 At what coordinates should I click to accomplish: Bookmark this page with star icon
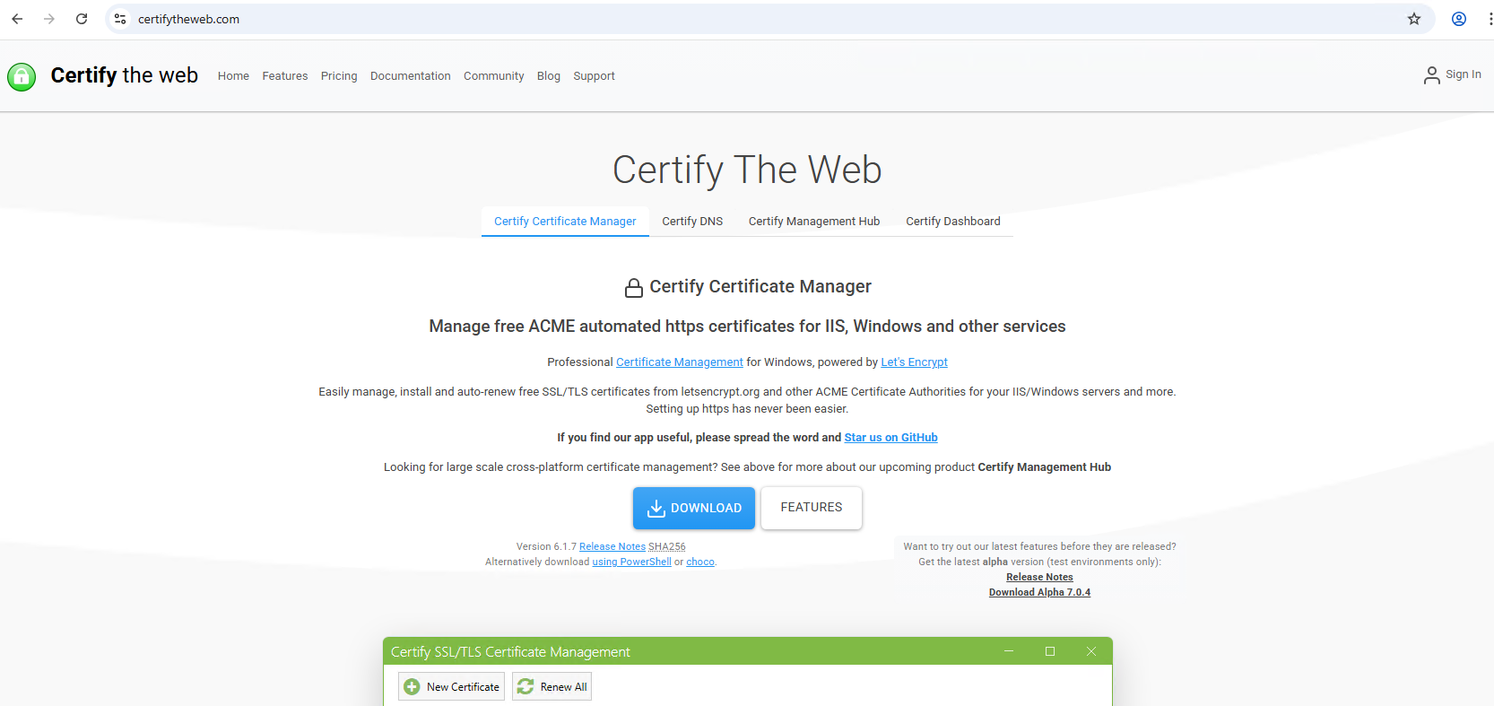(x=1414, y=19)
